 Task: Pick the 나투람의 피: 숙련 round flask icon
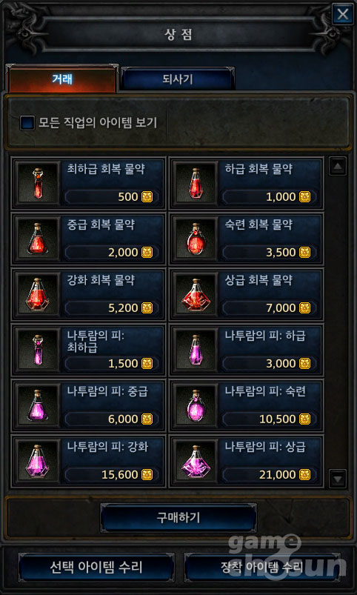pyautogui.click(x=195, y=405)
